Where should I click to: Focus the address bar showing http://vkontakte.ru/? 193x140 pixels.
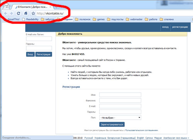50,13
